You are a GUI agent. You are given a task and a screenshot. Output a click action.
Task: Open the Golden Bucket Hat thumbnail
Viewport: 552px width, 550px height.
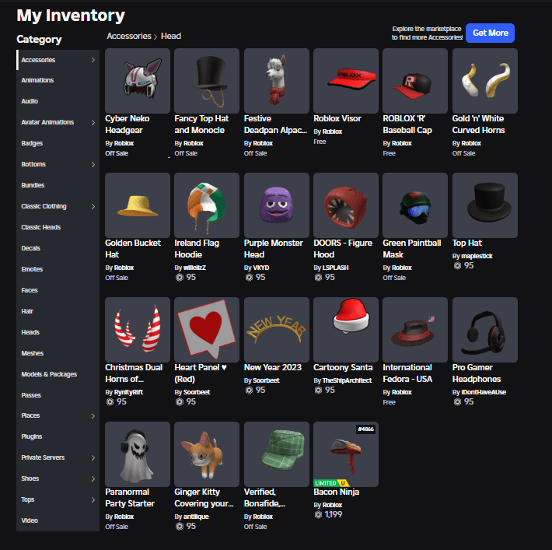click(x=138, y=205)
